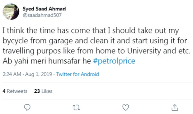Open the share menu via upload arrow icon

[x=175, y=107]
